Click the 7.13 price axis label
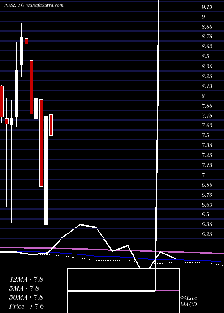 (207, 165)
